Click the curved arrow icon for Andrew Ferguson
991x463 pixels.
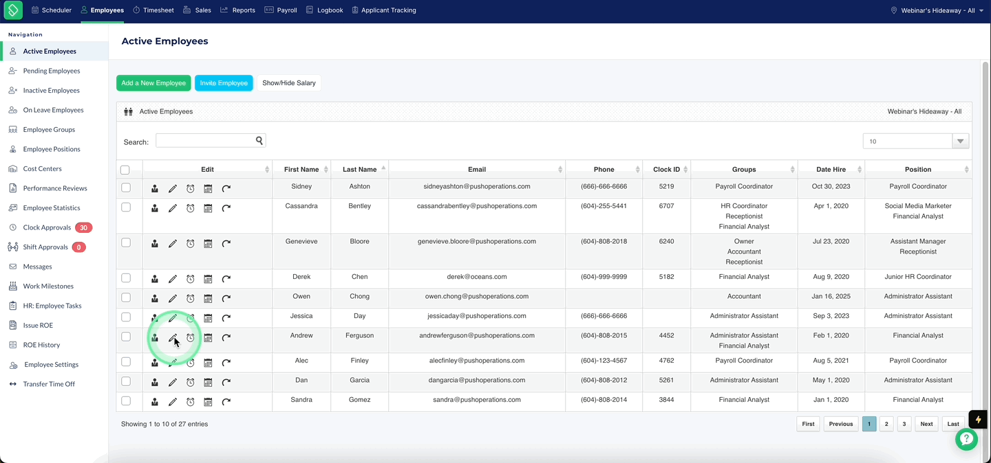click(226, 337)
